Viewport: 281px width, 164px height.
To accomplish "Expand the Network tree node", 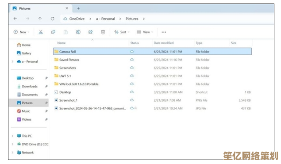I will tap(12, 153).
